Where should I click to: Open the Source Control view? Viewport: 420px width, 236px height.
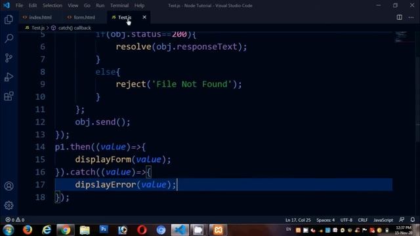9,58
